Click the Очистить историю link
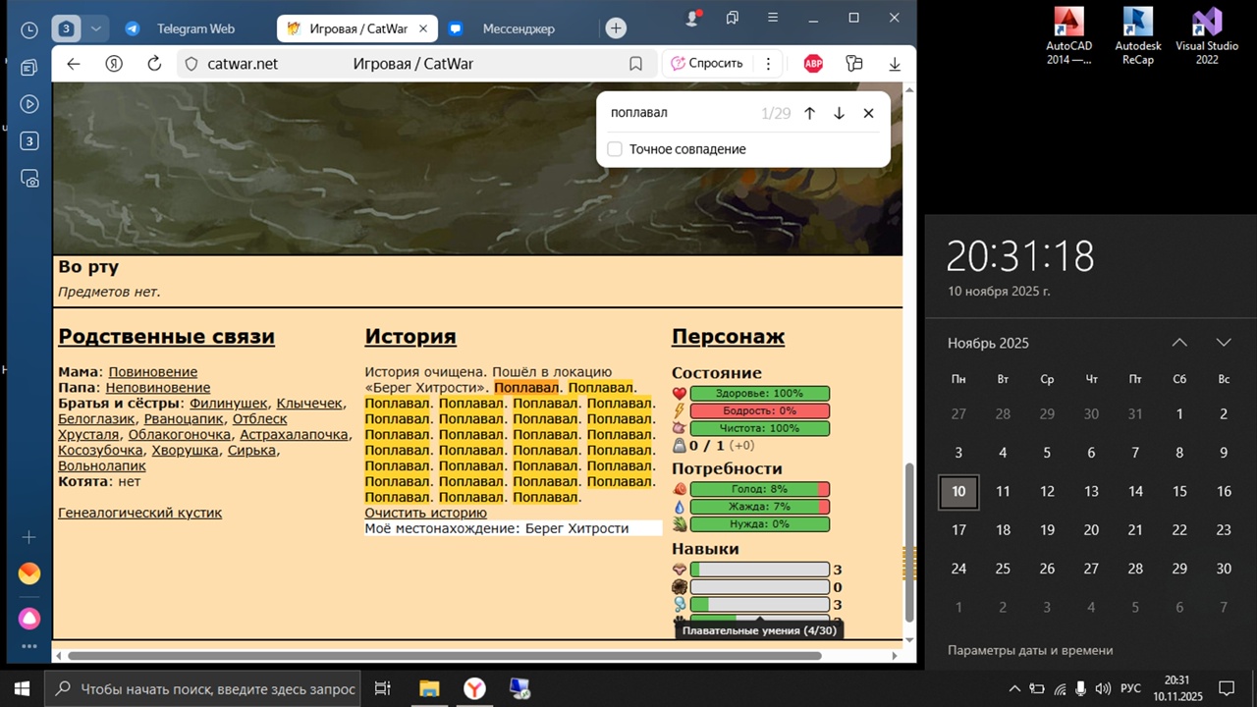The width and height of the screenshot is (1257, 707). coord(425,513)
